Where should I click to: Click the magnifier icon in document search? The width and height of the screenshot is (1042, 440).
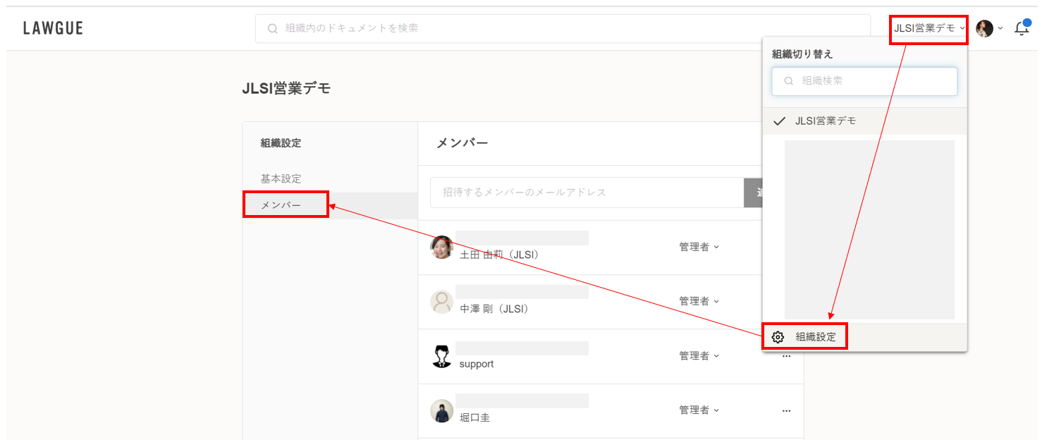272,29
